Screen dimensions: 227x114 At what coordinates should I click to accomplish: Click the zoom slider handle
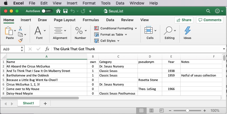(x=187, y=111)
